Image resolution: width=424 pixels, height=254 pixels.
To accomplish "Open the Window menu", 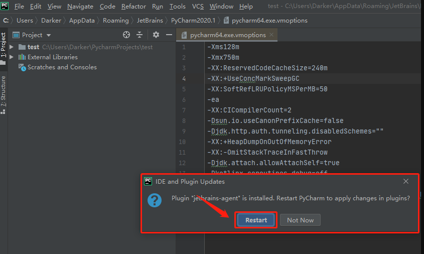I will [221, 6].
